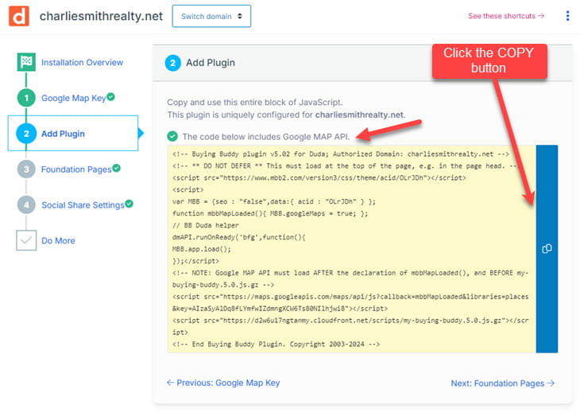Click Google Map Key completed checkmark badge
The height and width of the screenshot is (413, 580).
click(x=110, y=96)
